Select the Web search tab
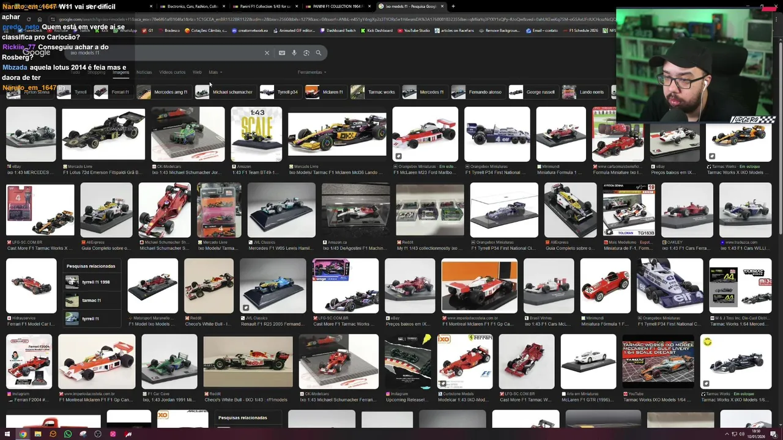This screenshot has width=783, height=440. coord(197,72)
